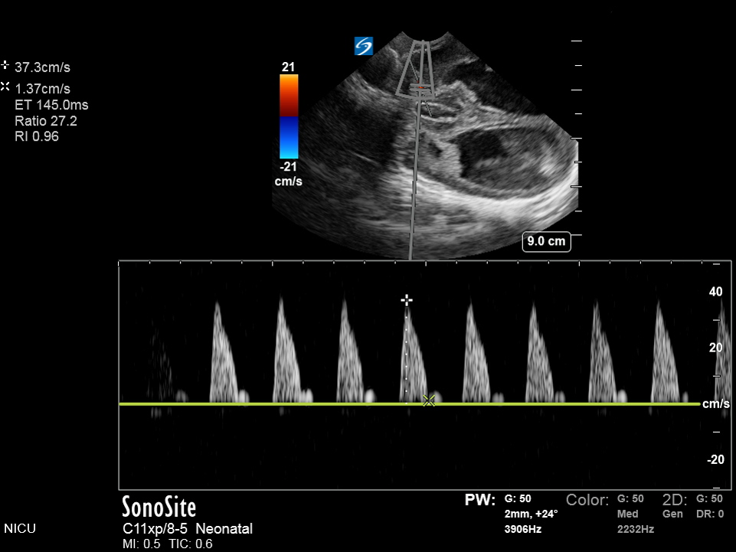
Task: Select the 2D mode label
Action: point(672,501)
